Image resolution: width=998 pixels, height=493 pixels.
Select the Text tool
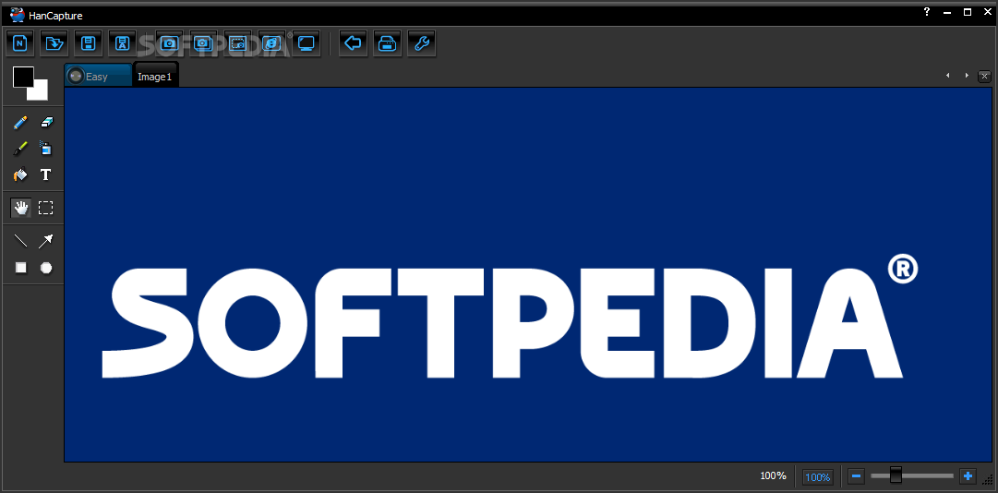(x=46, y=174)
